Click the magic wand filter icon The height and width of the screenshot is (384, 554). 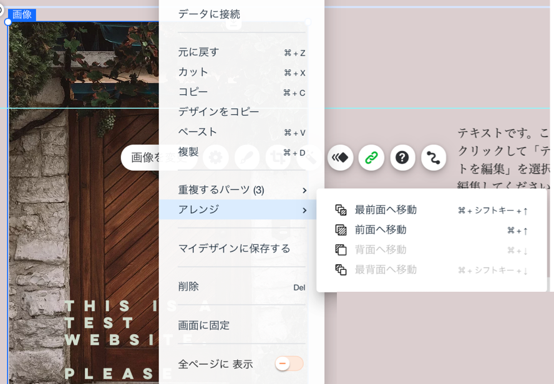click(308, 158)
